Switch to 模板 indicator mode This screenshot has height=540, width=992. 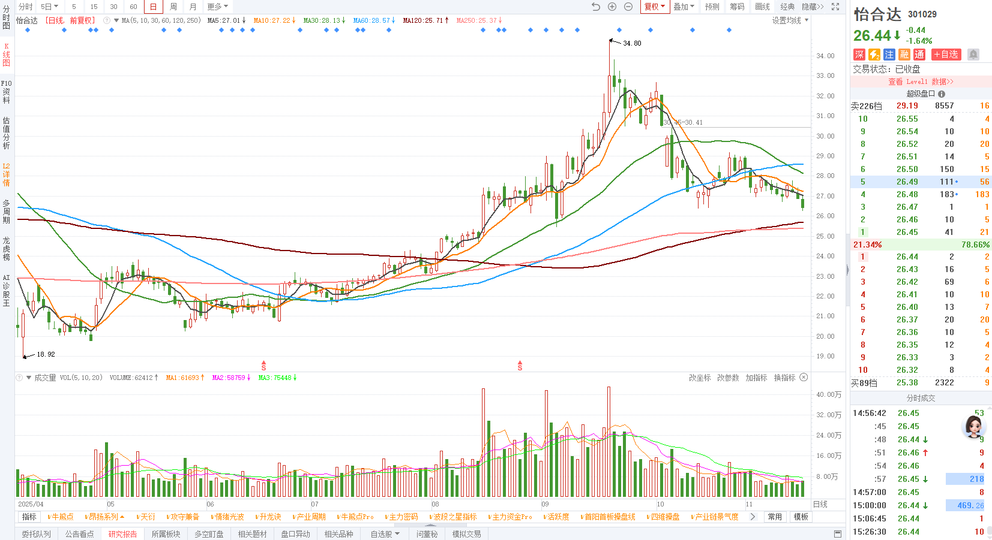tap(801, 517)
